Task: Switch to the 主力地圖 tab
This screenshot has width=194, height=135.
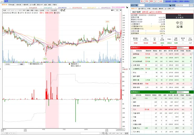Action: (33, 5)
